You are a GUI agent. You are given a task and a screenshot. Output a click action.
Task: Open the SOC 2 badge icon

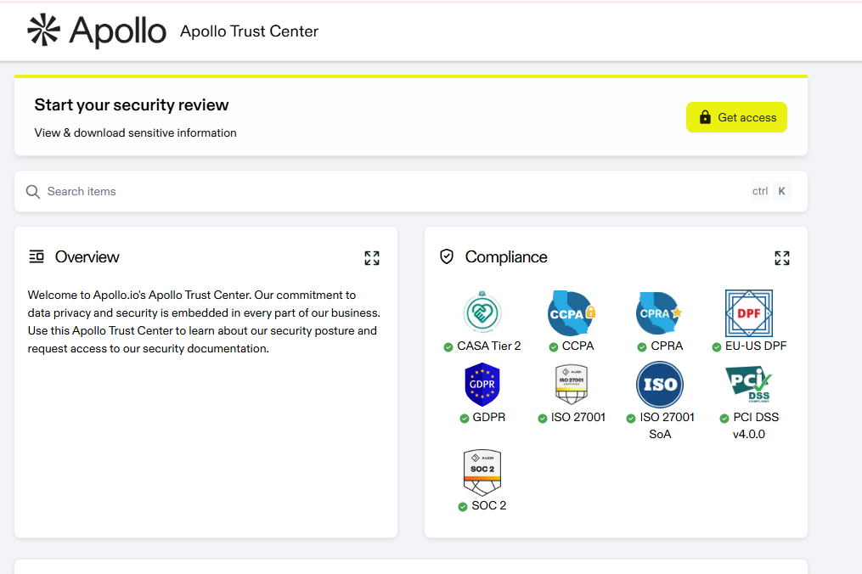point(482,472)
